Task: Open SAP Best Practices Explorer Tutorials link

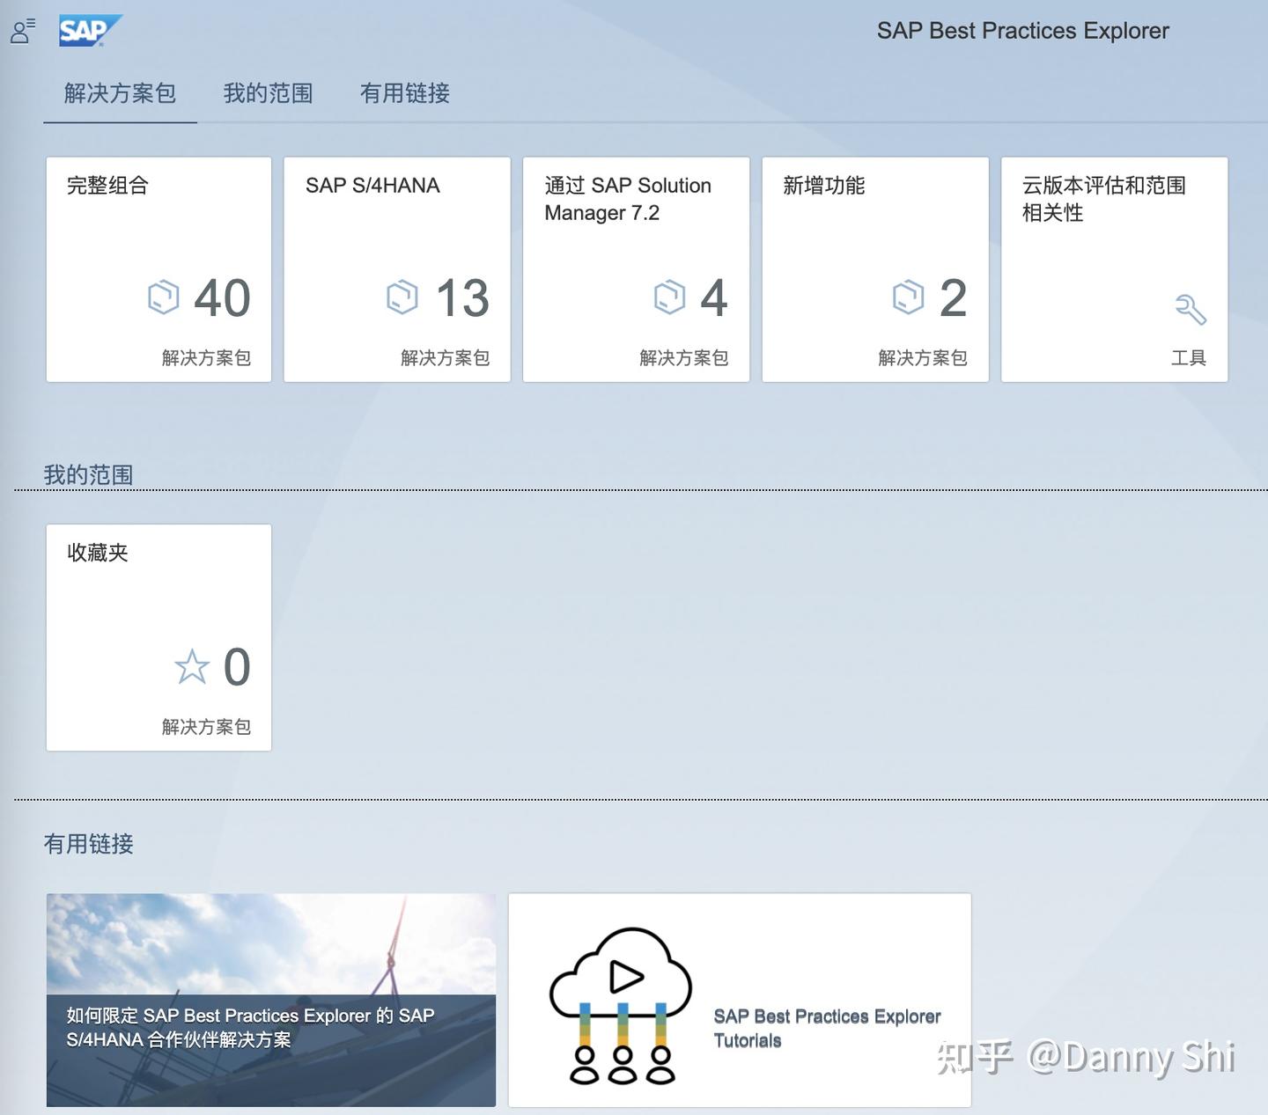Action: [828, 1028]
